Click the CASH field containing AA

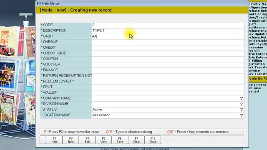point(168,36)
